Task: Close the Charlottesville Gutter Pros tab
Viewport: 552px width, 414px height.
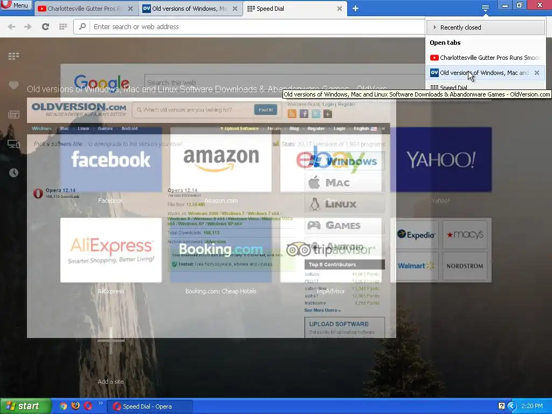Action: pos(130,9)
